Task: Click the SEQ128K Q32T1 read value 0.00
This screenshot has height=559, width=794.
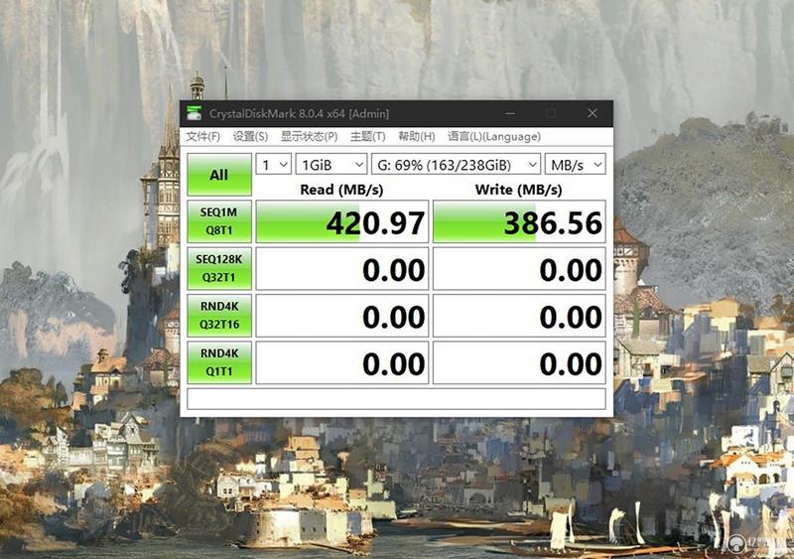Action: point(341,269)
